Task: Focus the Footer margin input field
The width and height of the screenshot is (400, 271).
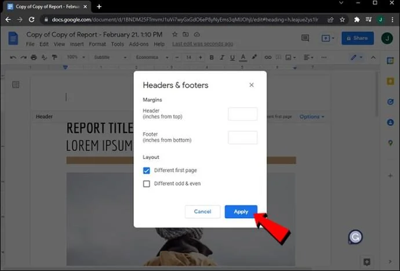Action: click(242, 138)
